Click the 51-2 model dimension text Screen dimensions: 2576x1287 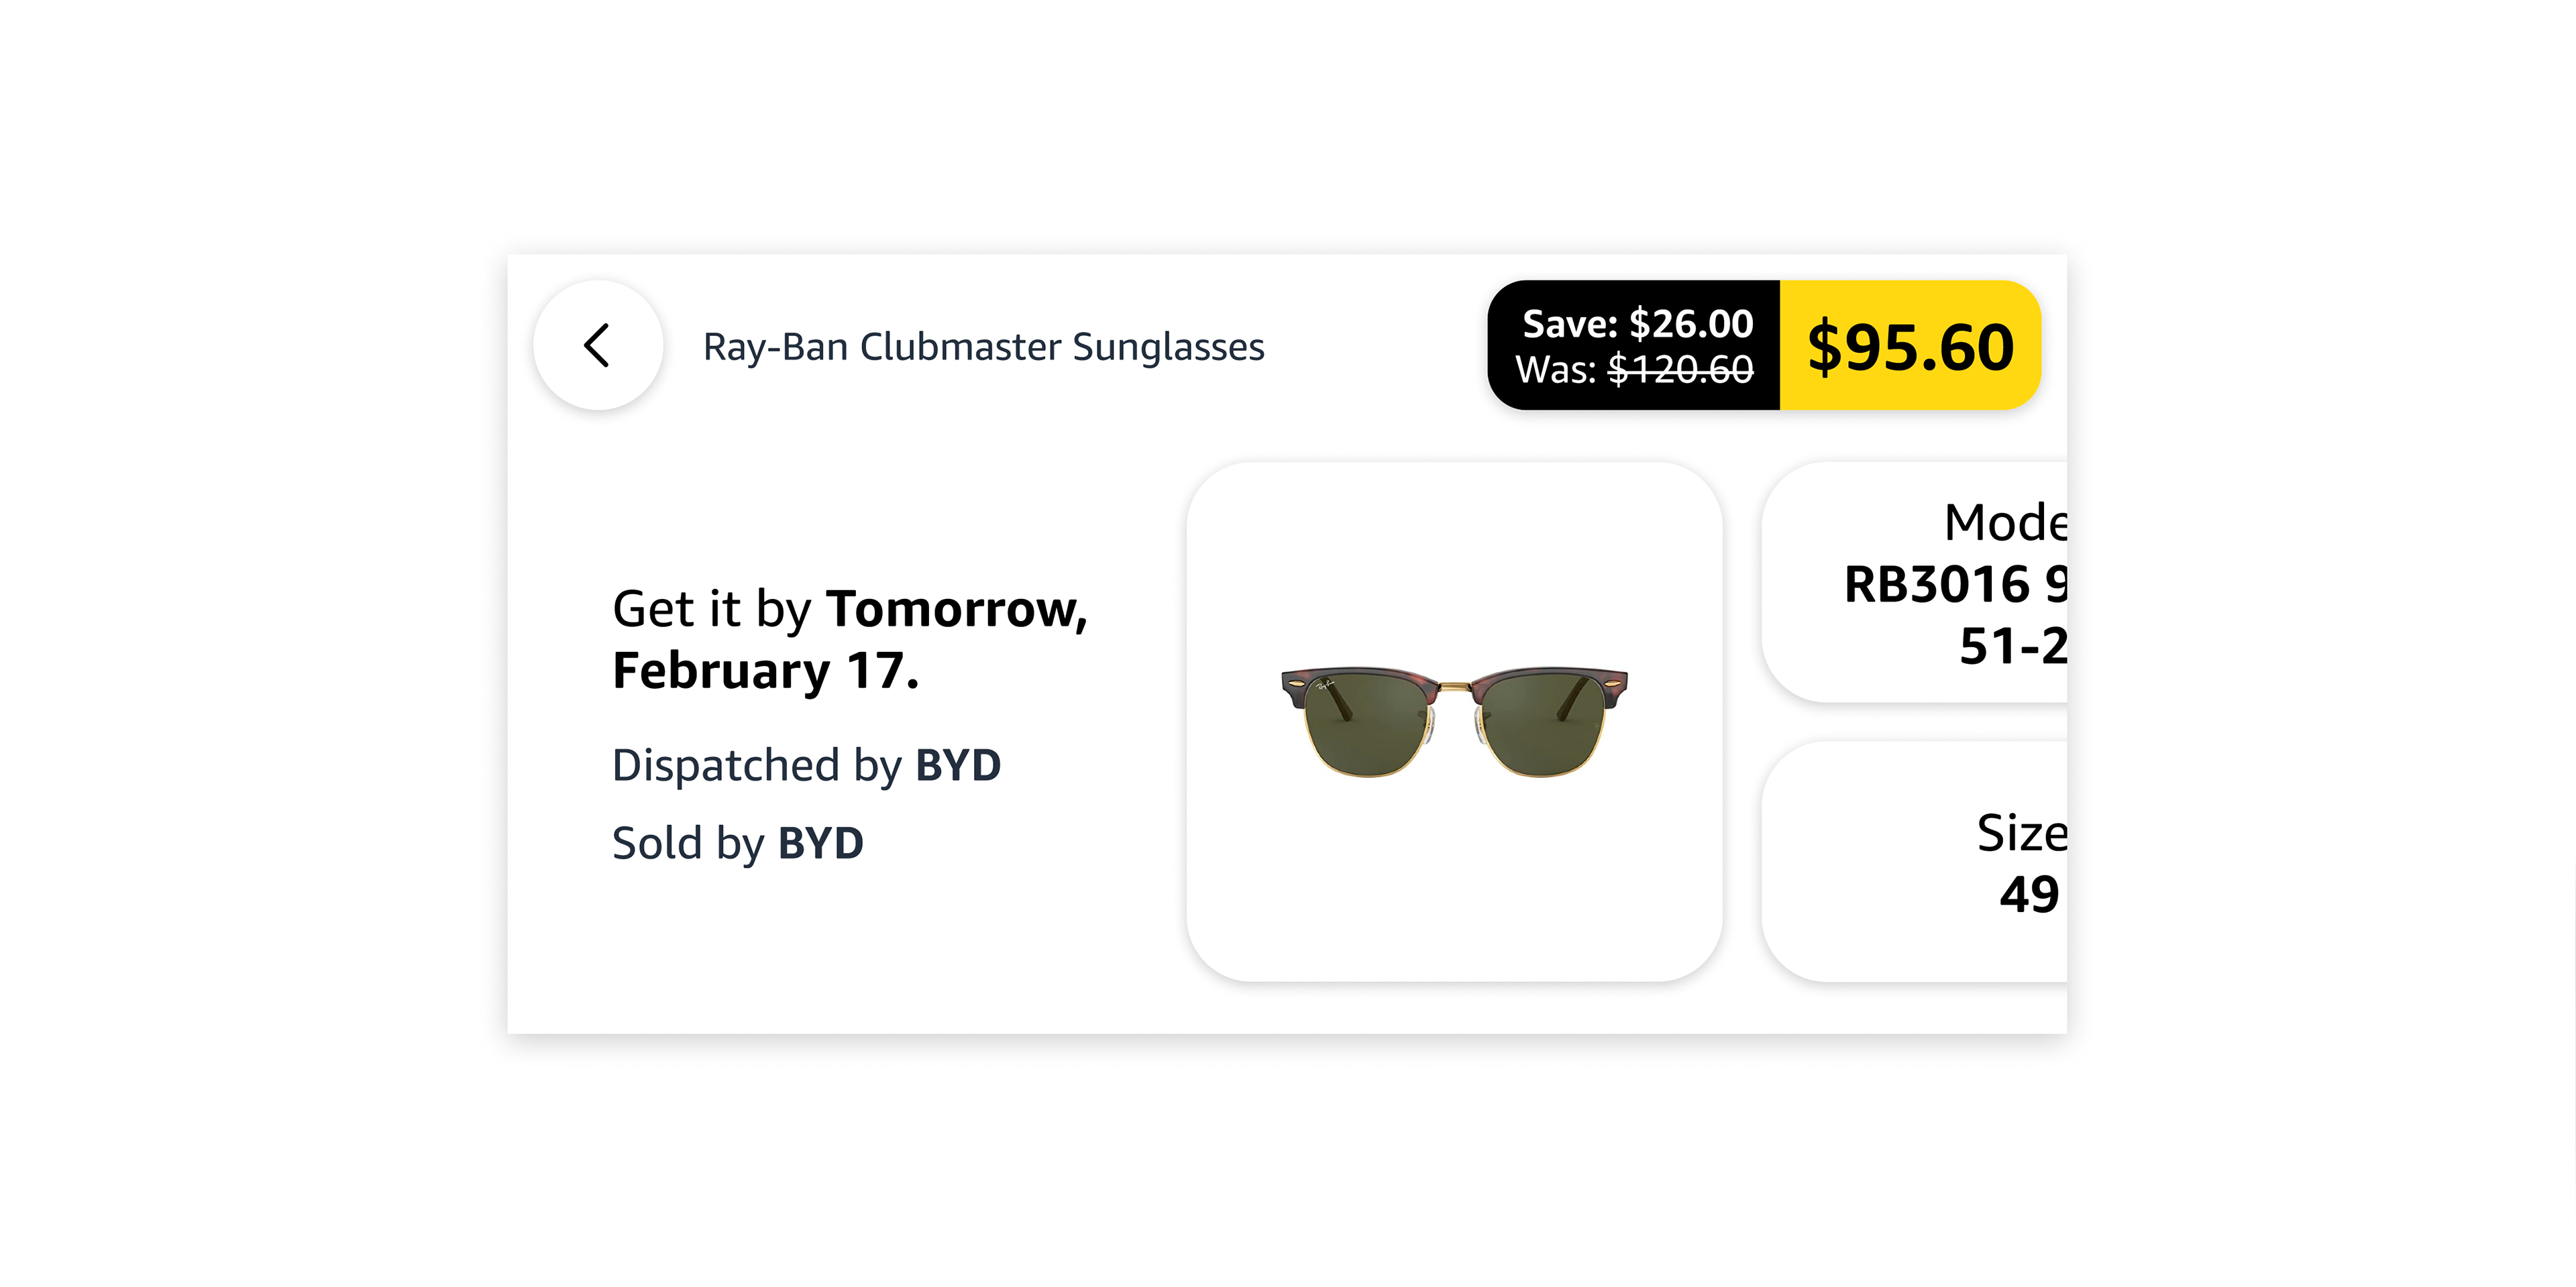point(2013,646)
